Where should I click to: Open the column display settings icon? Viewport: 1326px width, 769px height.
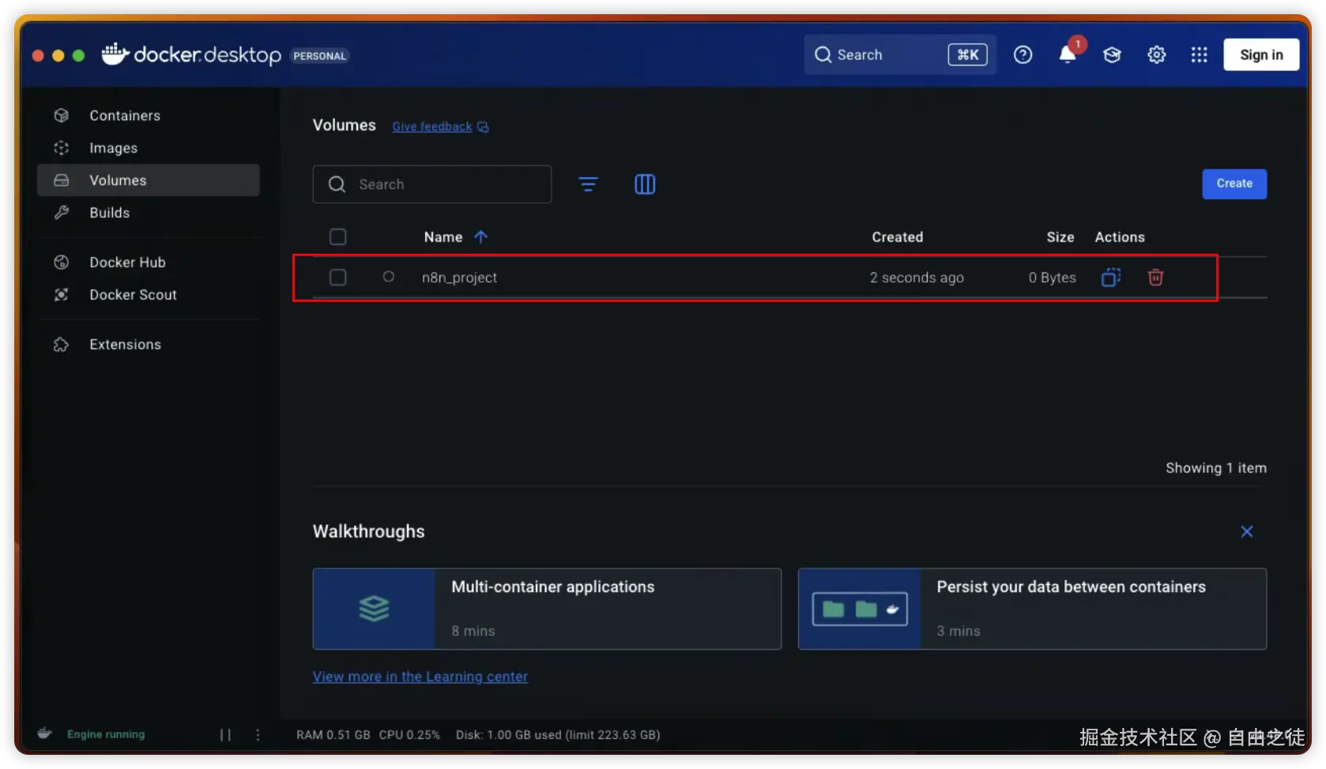click(645, 184)
